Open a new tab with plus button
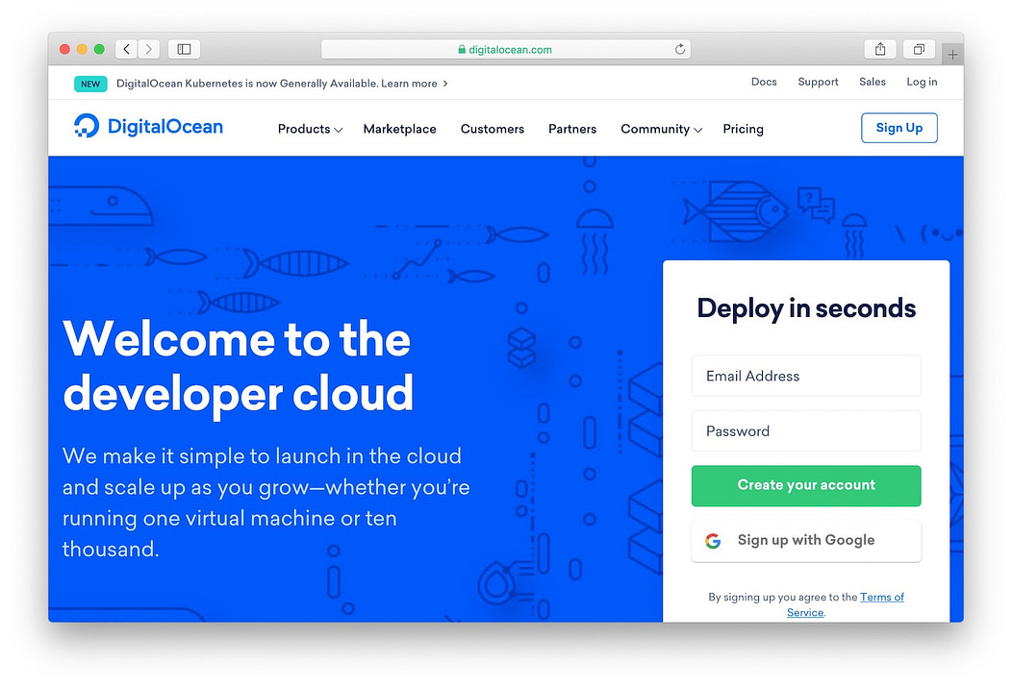The width and height of the screenshot is (1012, 686). [x=952, y=55]
